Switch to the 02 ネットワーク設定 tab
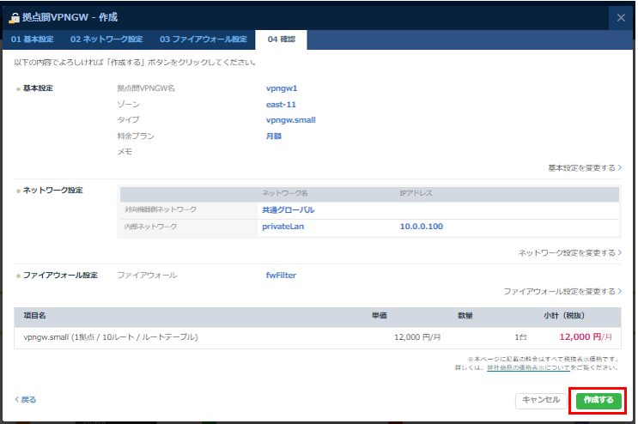 pos(106,39)
